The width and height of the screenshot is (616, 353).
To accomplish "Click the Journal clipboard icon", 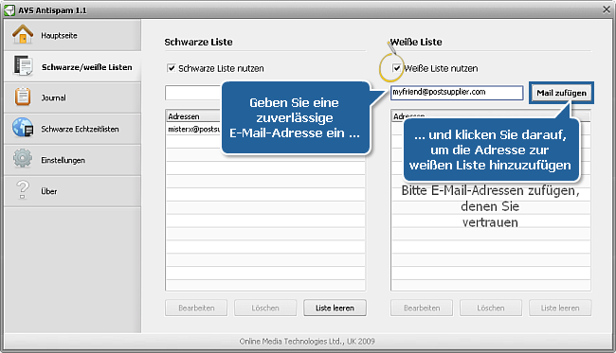I will [23, 97].
